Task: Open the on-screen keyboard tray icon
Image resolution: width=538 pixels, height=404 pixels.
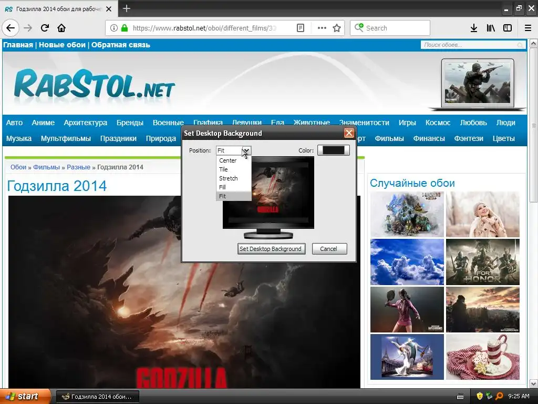Action: (460, 397)
